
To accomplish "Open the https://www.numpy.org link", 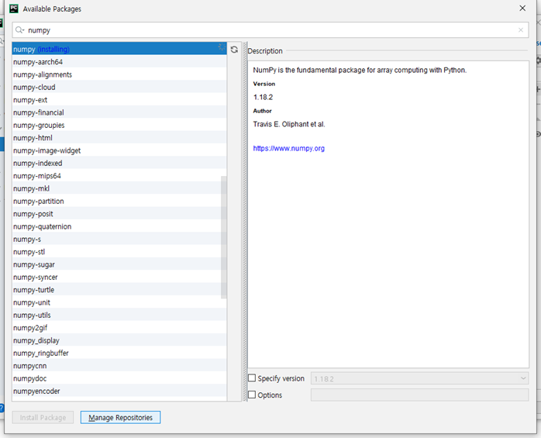I will 289,148.
